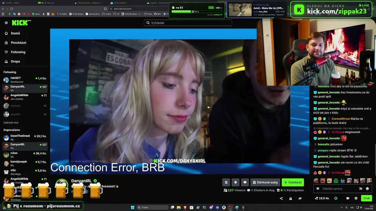Screen dimensions: 376x211
Task: Click the green Odebírat subscribe button
Action: pos(293,182)
